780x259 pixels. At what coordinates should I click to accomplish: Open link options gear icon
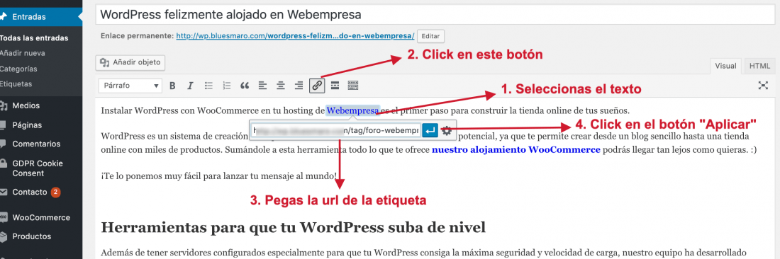pos(447,131)
